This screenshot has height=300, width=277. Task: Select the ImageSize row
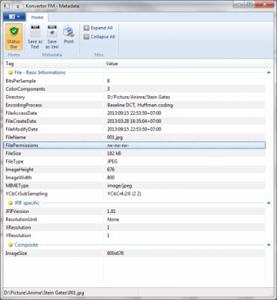pyautogui.click(x=134, y=253)
